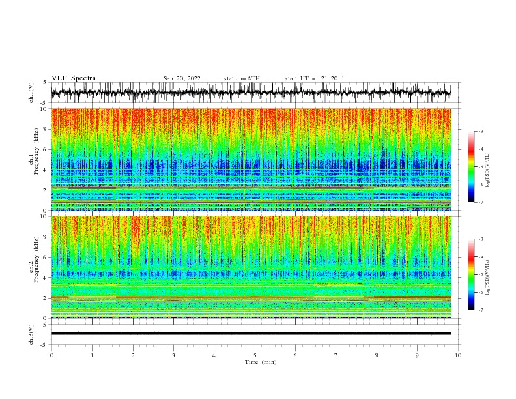
Task: Click the "ch.1(V)" axis label
Action: (x=31, y=93)
